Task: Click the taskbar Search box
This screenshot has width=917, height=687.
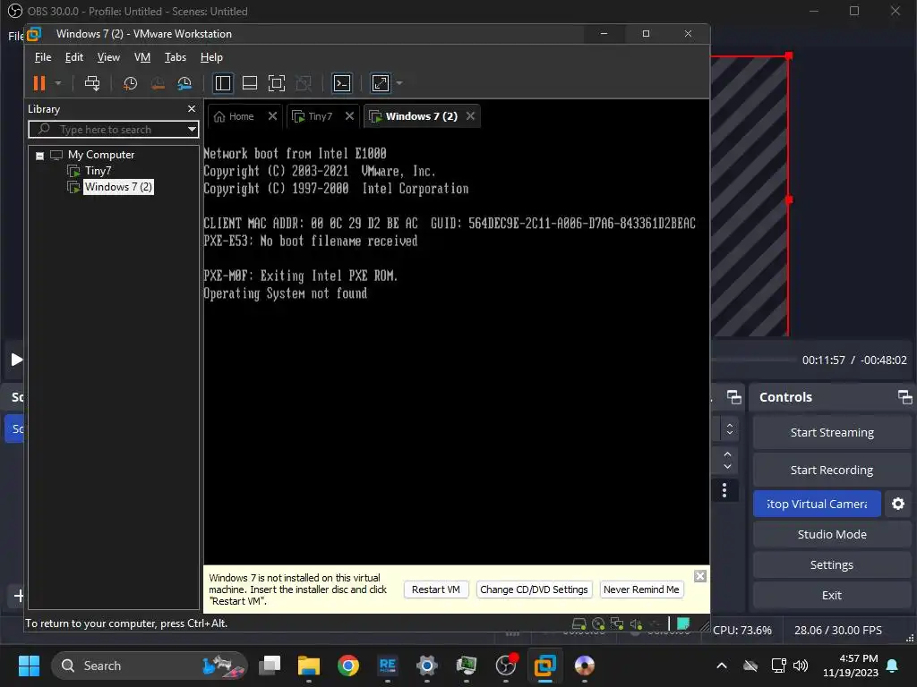Action: [x=150, y=666]
